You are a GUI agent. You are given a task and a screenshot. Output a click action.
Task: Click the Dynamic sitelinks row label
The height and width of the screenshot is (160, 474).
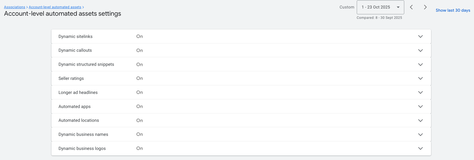76,36
